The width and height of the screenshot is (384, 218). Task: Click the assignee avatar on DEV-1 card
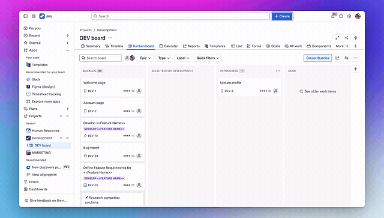click(139, 91)
